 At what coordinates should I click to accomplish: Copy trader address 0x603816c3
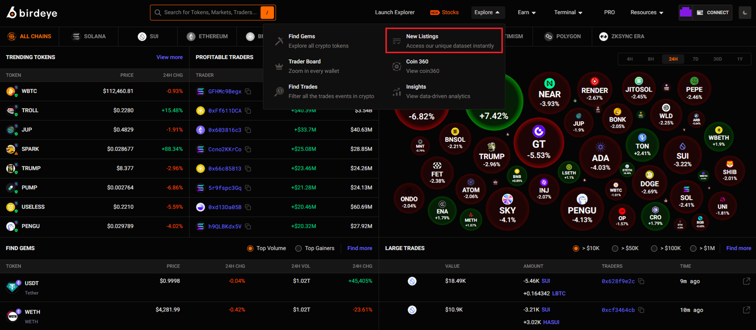(248, 130)
